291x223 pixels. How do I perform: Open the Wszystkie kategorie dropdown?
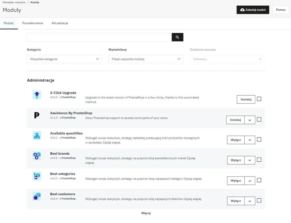[x=64, y=59]
